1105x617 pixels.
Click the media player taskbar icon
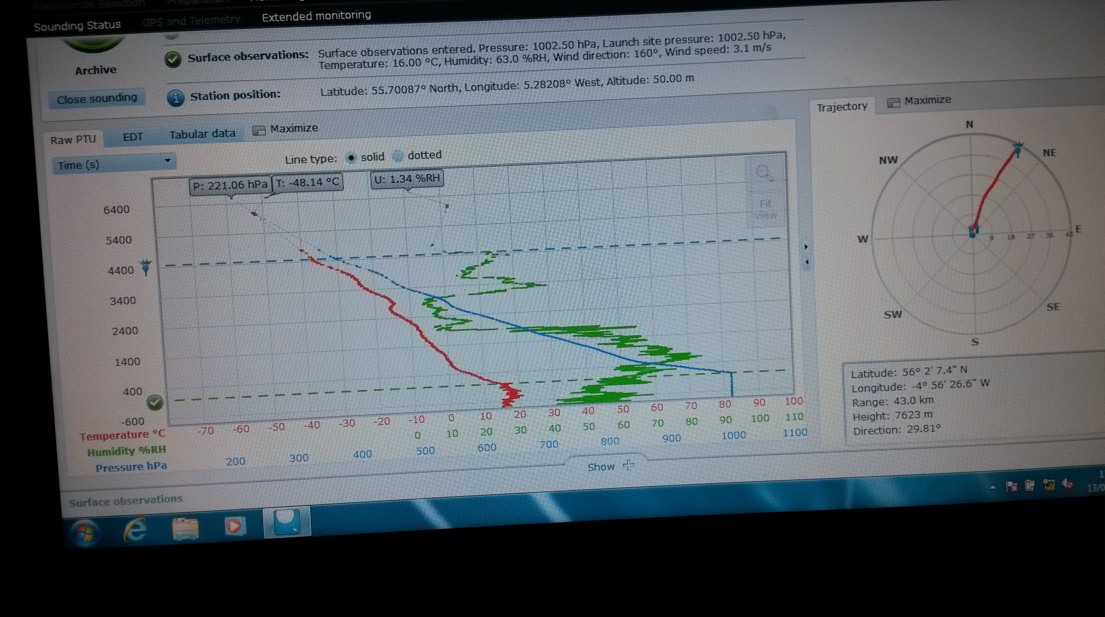tap(235, 526)
